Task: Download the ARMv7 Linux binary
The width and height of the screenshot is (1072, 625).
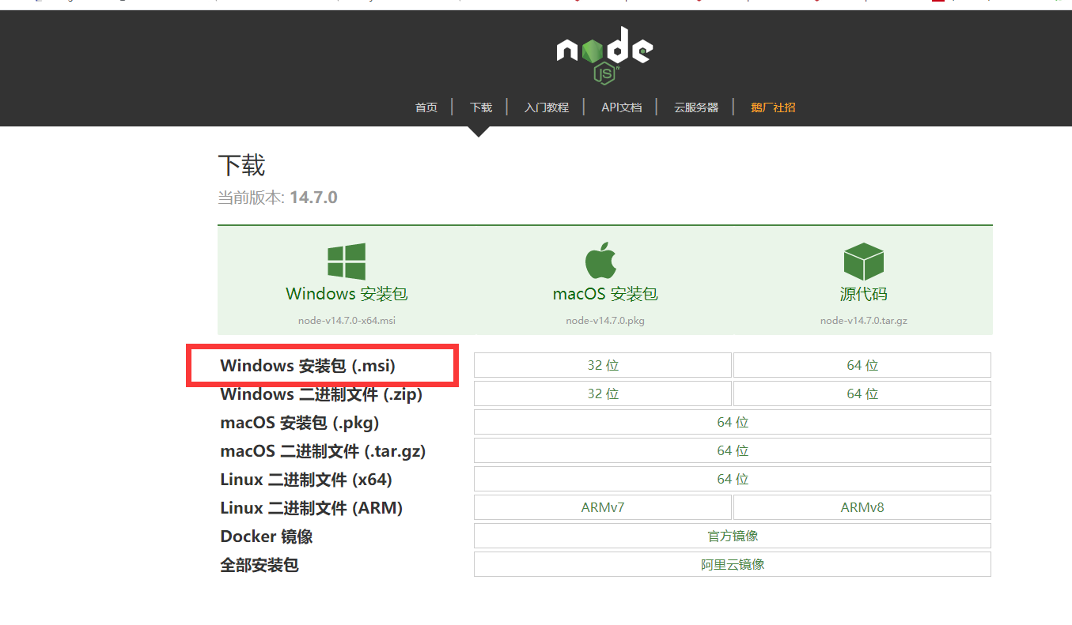Action: click(x=603, y=507)
